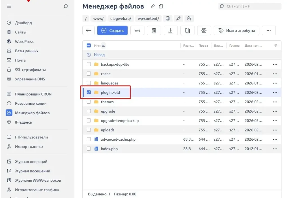The width and height of the screenshot is (289, 198).
Task: Go back with the left arrow button
Action: point(88,30)
